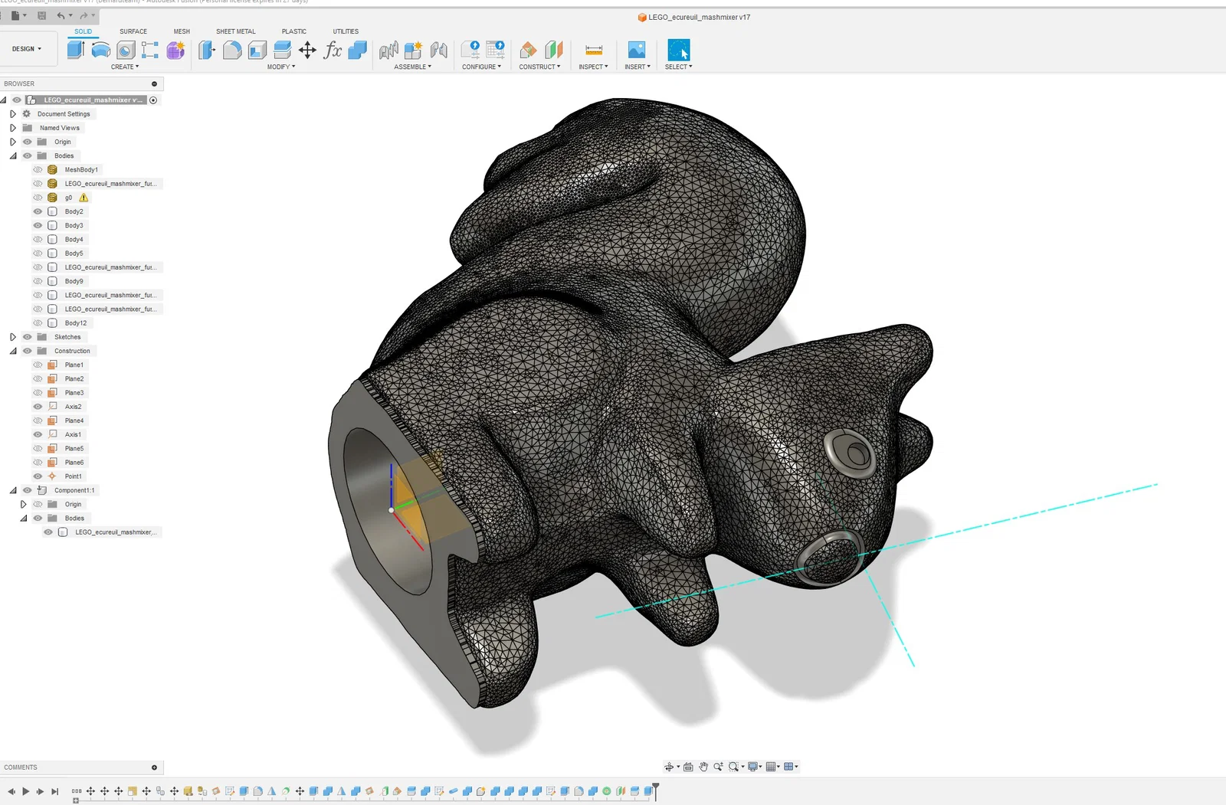
Task: Open the CONFIGURE dropdown menu
Action: click(x=482, y=67)
